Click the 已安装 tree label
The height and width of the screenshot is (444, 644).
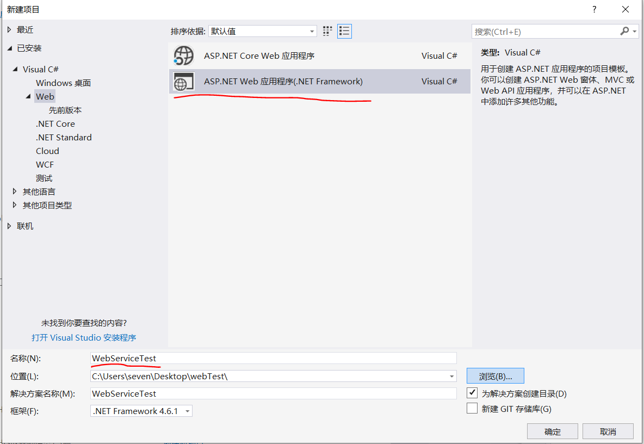click(29, 48)
